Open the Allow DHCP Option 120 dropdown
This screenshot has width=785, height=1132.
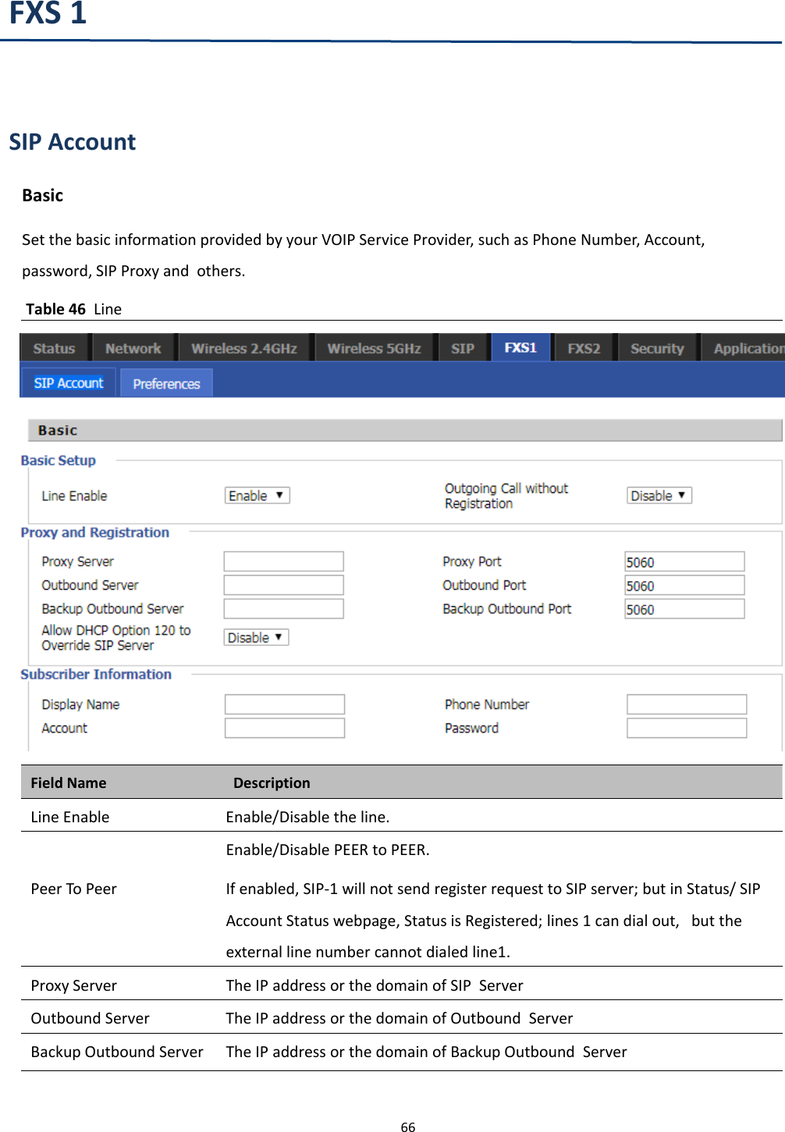(255, 637)
